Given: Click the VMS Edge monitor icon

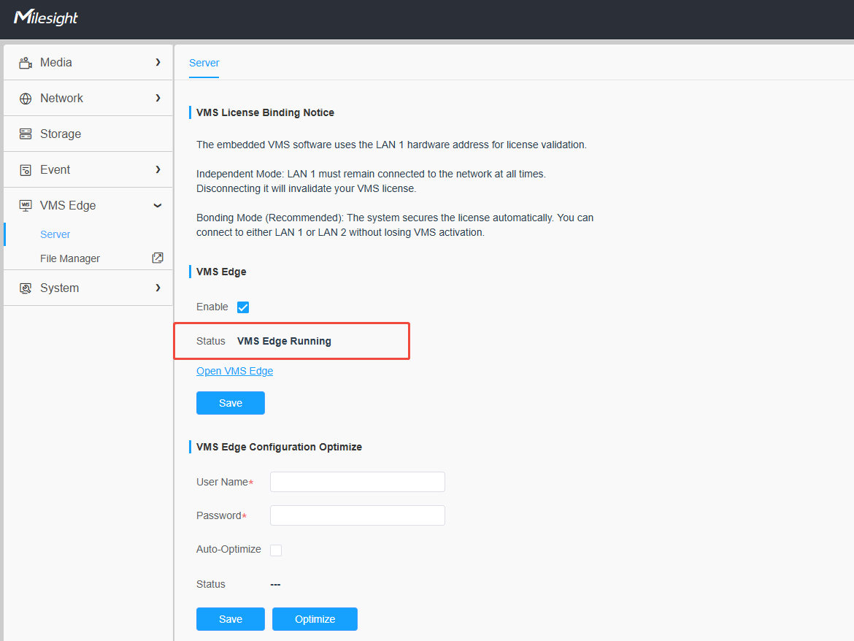Looking at the screenshot, I should [x=26, y=205].
